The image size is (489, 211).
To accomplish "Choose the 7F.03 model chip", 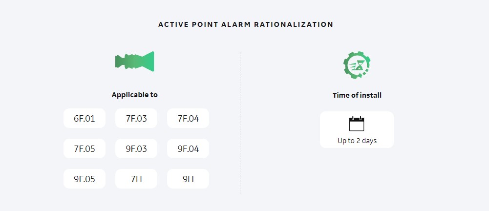I will coord(136,118).
